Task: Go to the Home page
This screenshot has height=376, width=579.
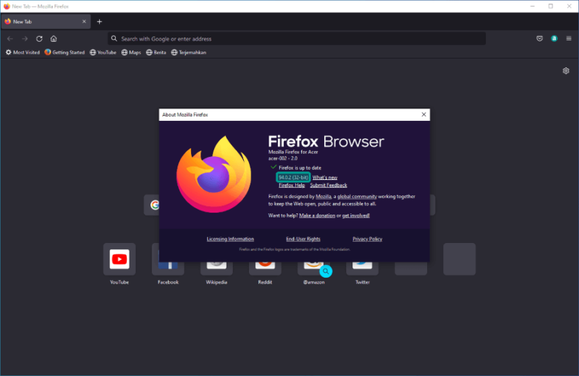Action: pyautogui.click(x=54, y=39)
